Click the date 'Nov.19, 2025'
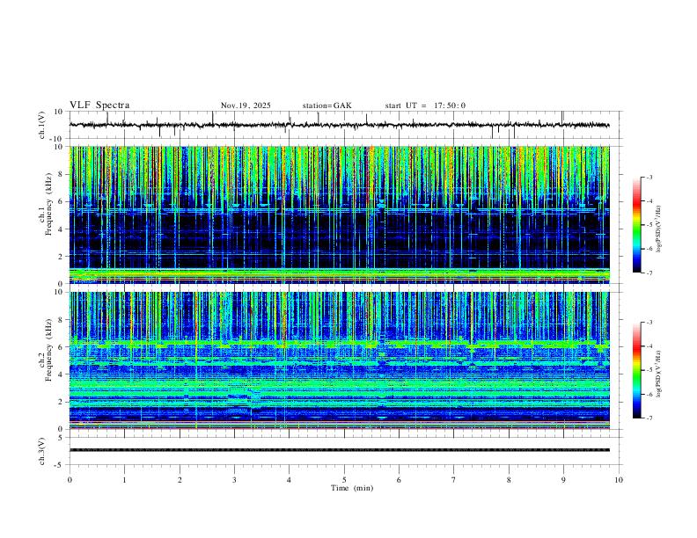This screenshot has height=538, width=697. pyautogui.click(x=246, y=105)
